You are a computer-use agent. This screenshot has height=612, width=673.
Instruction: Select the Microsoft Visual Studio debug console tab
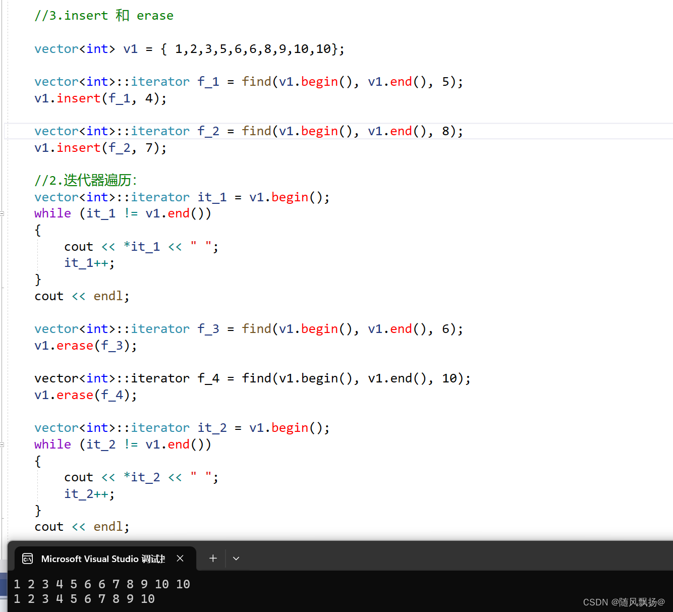tap(105, 559)
